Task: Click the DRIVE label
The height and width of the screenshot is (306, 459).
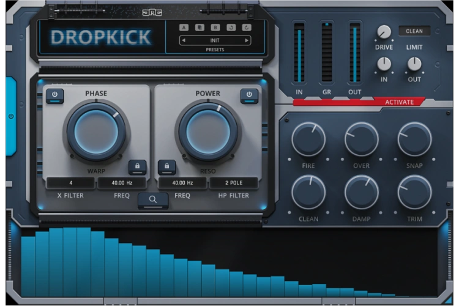Action: 384,47
